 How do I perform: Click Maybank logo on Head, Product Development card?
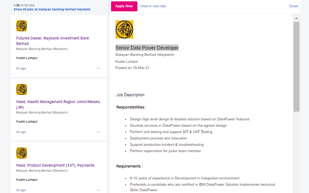tap(21, 153)
